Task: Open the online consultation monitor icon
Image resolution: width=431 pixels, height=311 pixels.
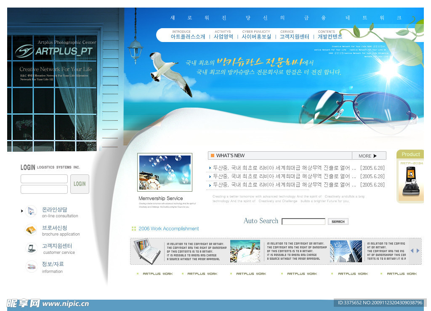Action: pos(31,211)
